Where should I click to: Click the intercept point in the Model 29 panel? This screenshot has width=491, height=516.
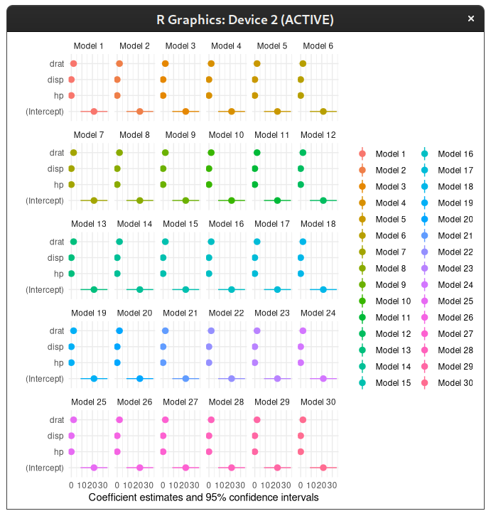[277, 468]
